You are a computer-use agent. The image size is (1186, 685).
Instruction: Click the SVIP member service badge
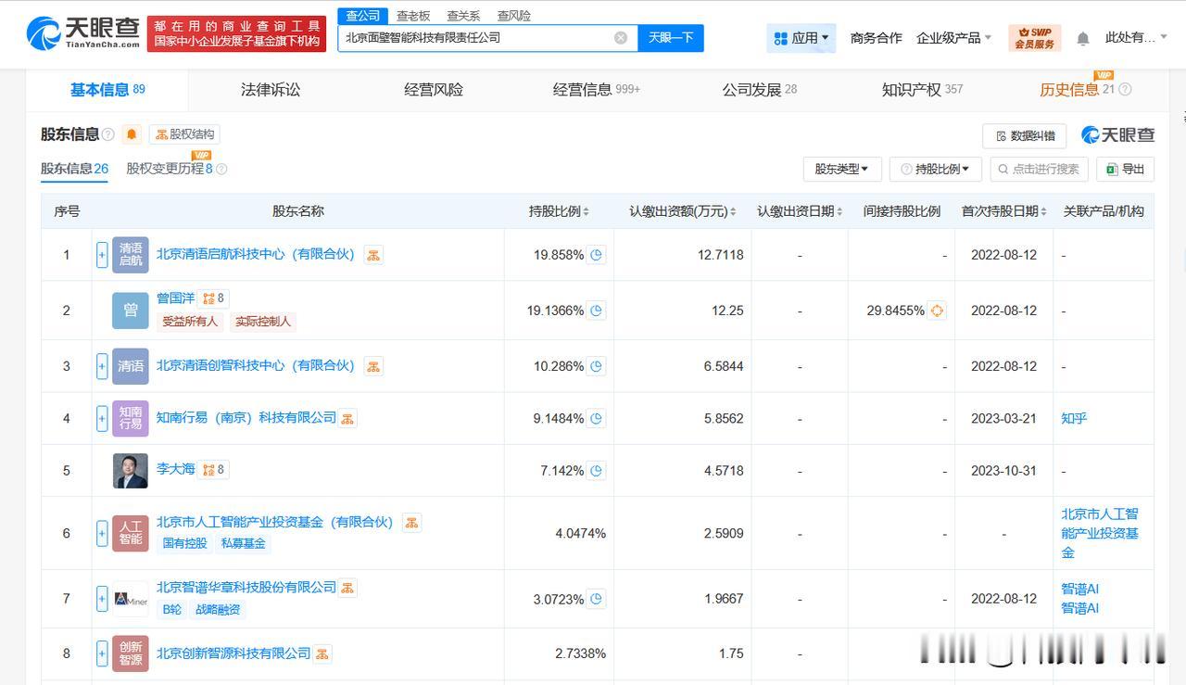(1034, 38)
